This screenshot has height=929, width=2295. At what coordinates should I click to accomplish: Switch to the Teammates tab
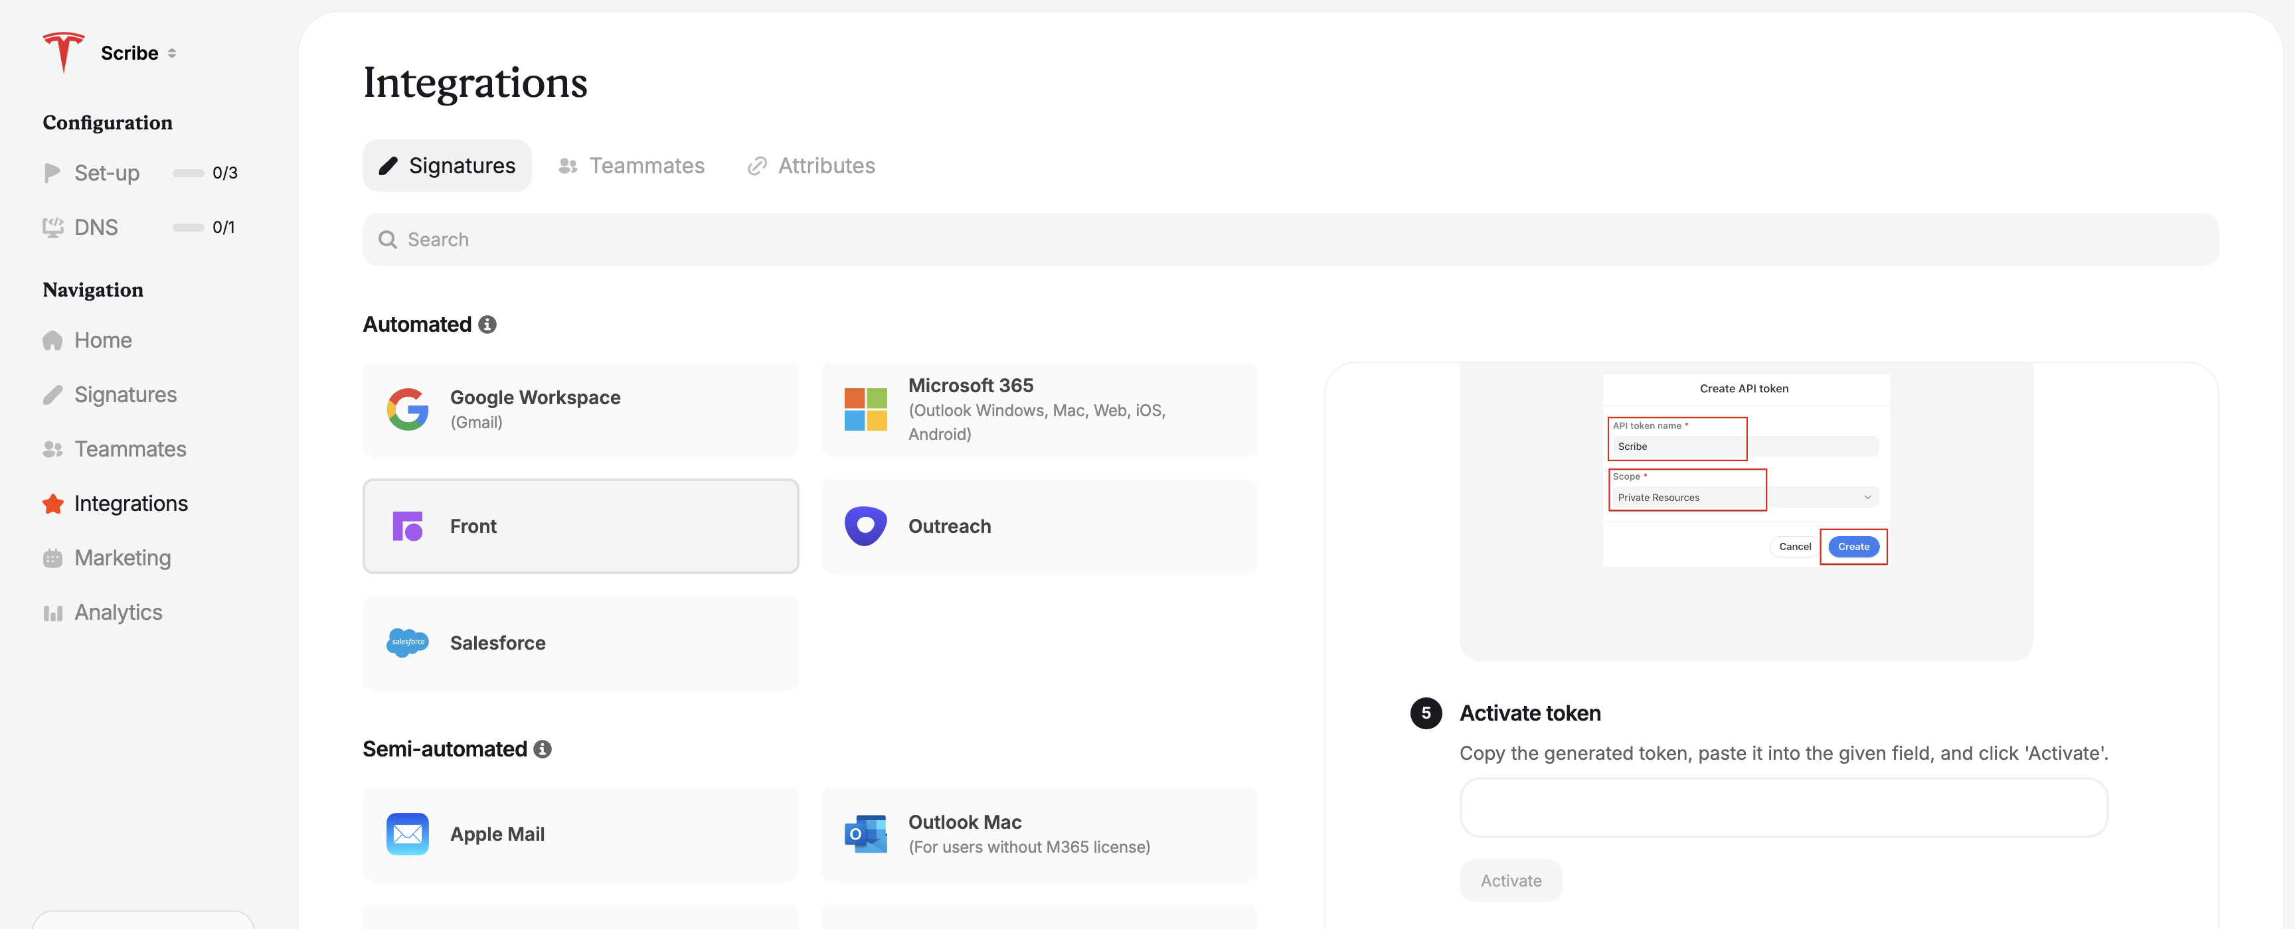pos(632,165)
